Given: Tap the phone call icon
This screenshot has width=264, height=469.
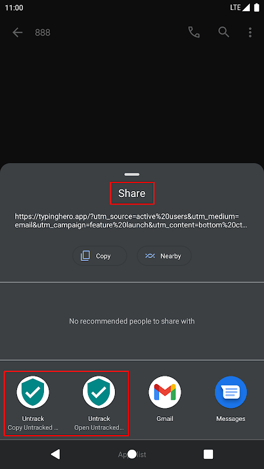Looking at the screenshot, I should tap(194, 32).
